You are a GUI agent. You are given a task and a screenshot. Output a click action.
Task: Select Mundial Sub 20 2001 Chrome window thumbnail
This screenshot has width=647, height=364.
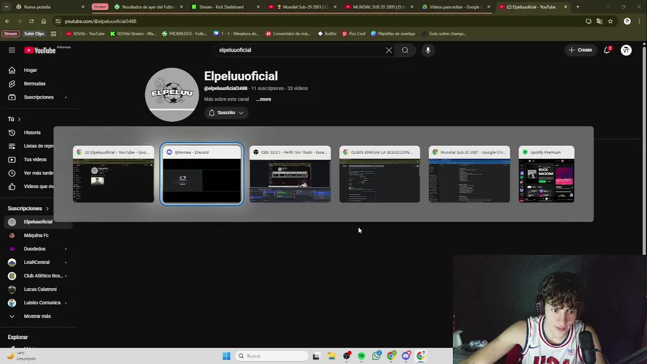469,174
